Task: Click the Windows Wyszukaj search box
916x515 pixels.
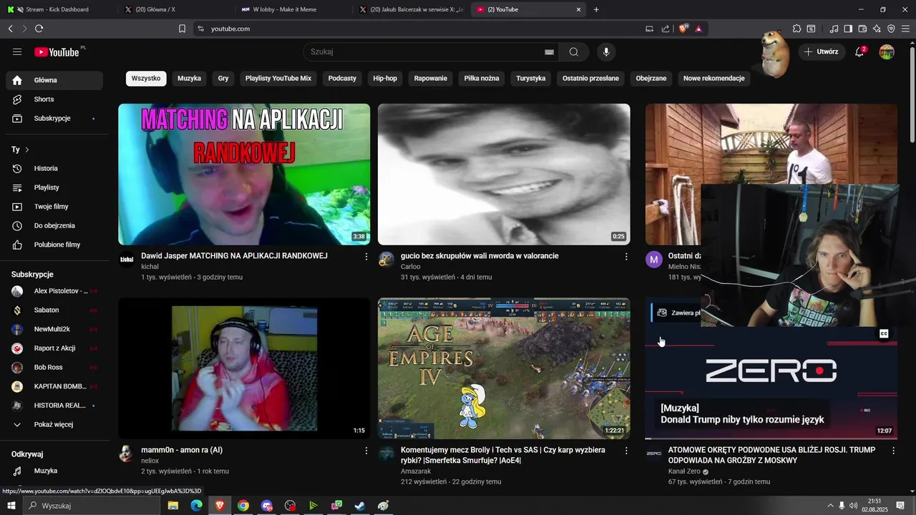Action: pos(93,506)
